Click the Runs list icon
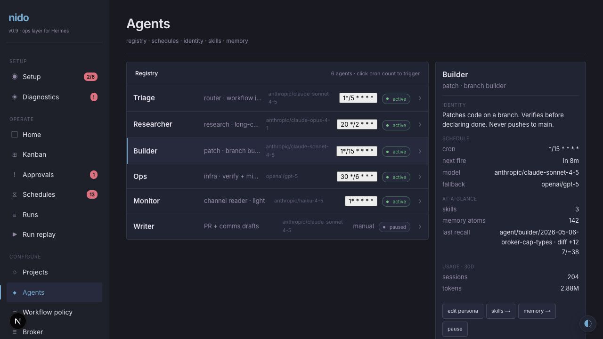Screen dimensions: 603x339 pyautogui.click(x=15, y=215)
